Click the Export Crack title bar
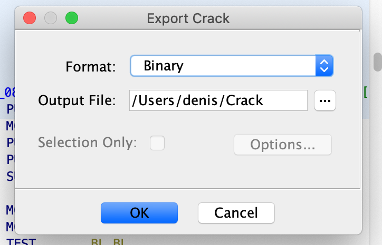The width and height of the screenshot is (382, 245). pos(188,18)
